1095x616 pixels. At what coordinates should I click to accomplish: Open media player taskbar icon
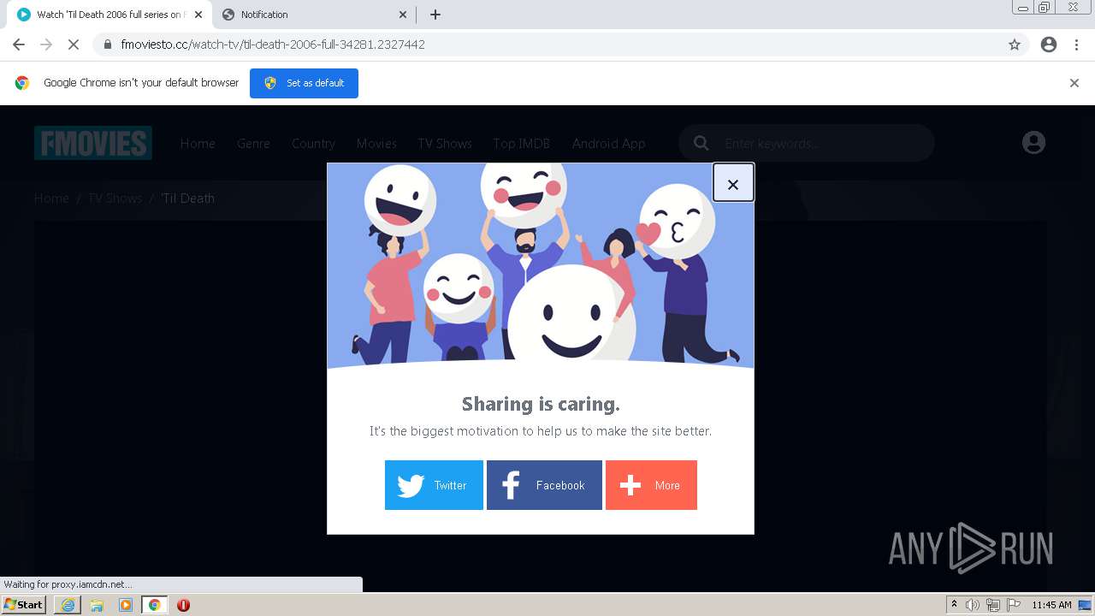pos(126,605)
